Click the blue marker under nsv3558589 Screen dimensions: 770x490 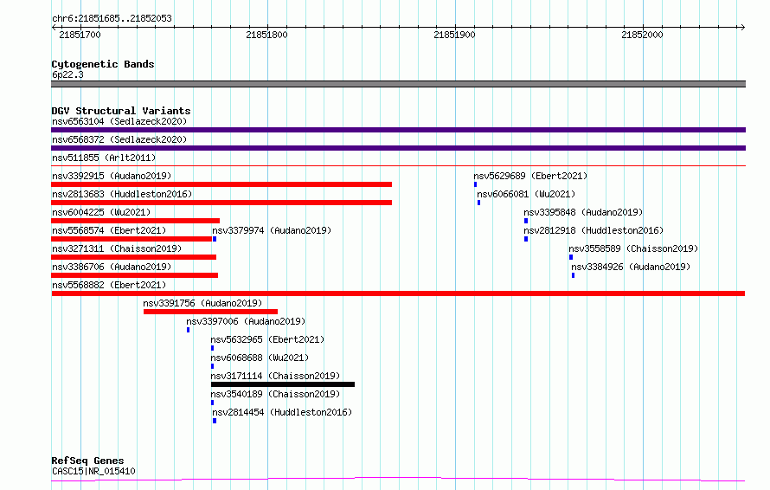point(571,257)
